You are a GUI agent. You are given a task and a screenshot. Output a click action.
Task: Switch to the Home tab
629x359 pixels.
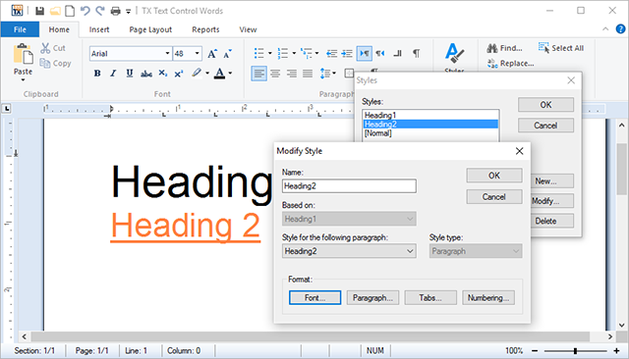59,29
